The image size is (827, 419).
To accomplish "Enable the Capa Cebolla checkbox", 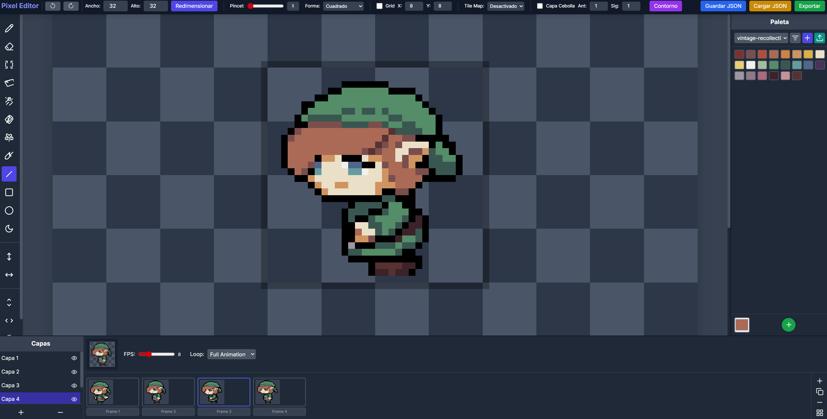I will [540, 6].
